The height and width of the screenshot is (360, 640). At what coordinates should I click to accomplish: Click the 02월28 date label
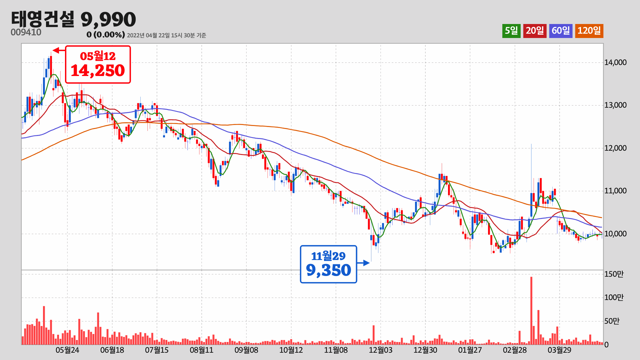pos(515,350)
